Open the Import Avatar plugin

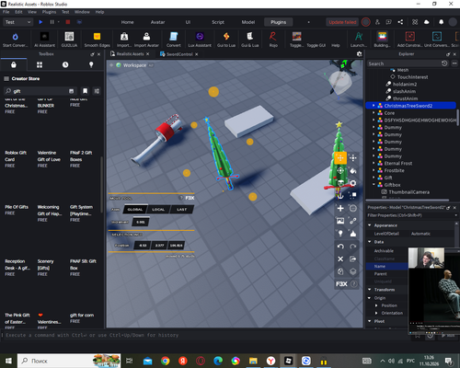(146, 40)
